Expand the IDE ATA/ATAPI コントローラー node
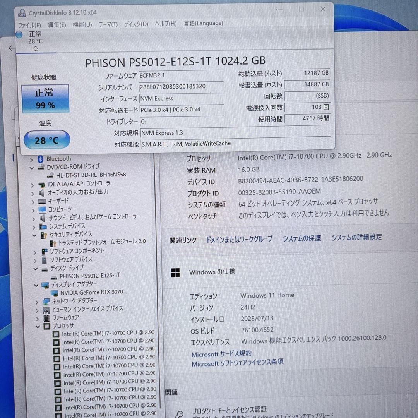This screenshot has height=418, width=418. tap(32, 185)
